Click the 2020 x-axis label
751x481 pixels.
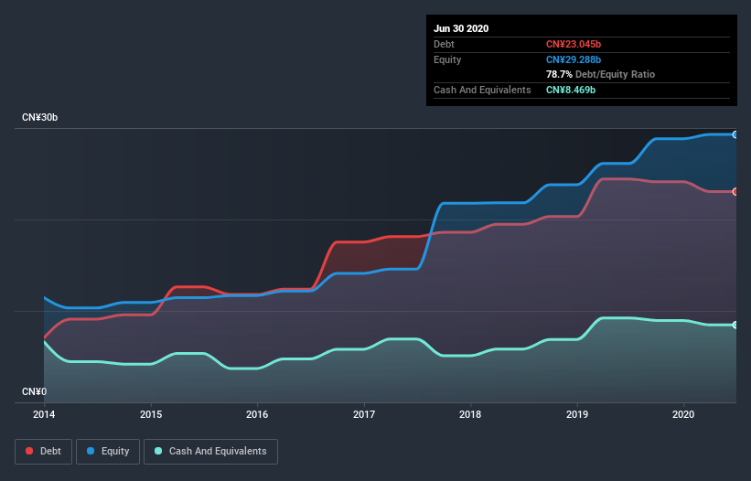683,414
